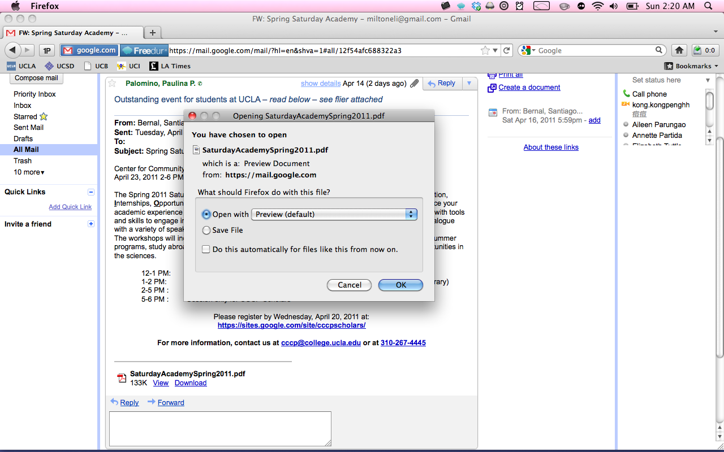Click in the reply text box
The image size is (724, 452).
pos(220,429)
